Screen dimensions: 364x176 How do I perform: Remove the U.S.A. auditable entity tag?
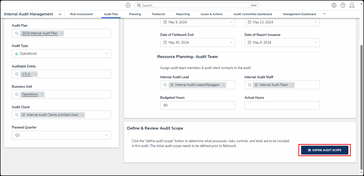35,74
